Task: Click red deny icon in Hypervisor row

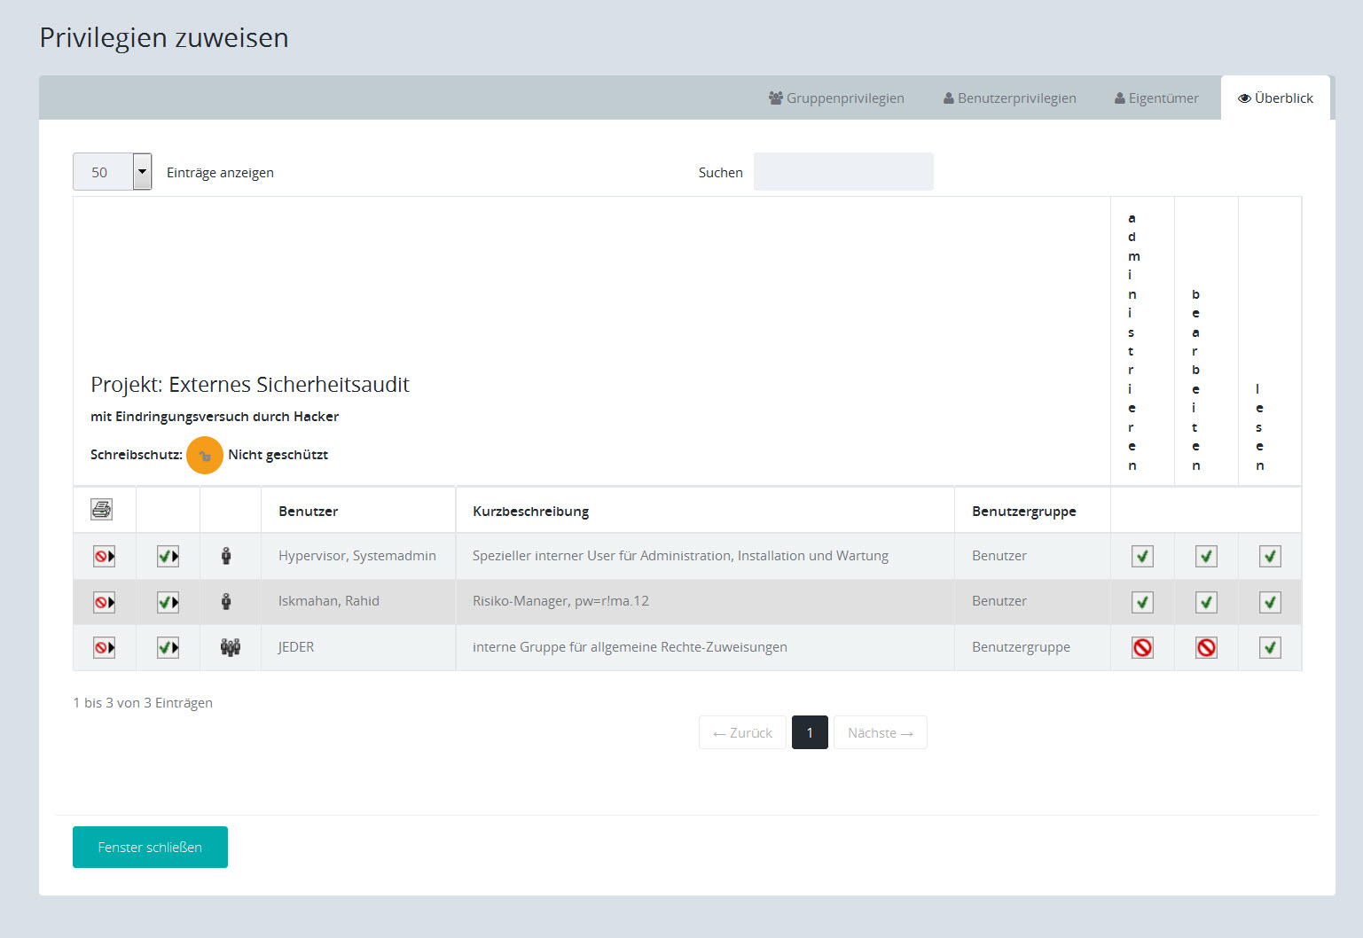Action: 105,557
